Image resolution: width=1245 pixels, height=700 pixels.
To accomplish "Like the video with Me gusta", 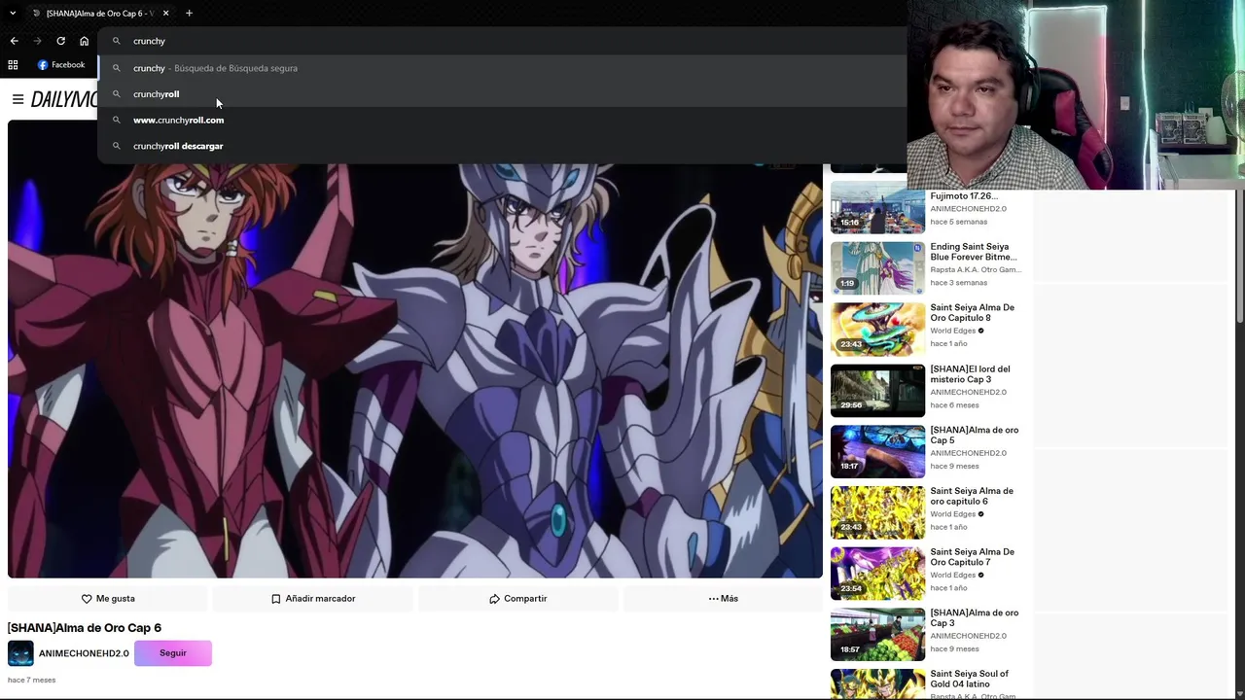I will (x=108, y=599).
